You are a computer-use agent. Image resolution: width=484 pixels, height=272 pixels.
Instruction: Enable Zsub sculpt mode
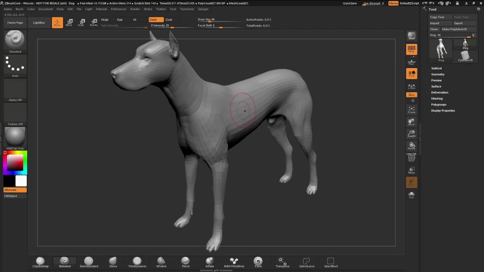point(169,20)
